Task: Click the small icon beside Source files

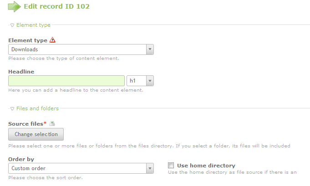Action: (52, 123)
